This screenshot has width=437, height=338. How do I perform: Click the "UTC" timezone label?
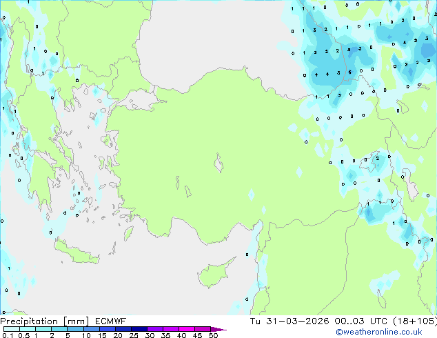pos(378,321)
